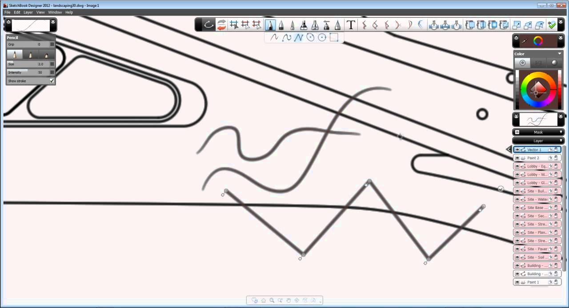Image resolution: width=569 pixels, height=308 pixels.
Task: Select the Pencil tool in the toolbar
Action: click(x=270, y=25)
